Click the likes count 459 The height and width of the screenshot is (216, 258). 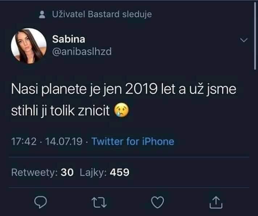pos(120,173)
